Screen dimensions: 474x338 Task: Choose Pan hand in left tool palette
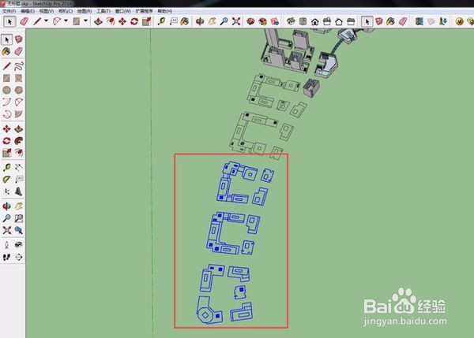[19, 206]
